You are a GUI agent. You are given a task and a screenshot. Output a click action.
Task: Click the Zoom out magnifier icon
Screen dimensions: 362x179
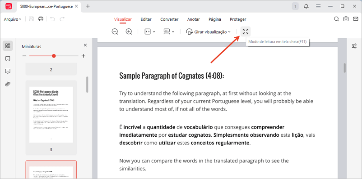pos(115,32)
